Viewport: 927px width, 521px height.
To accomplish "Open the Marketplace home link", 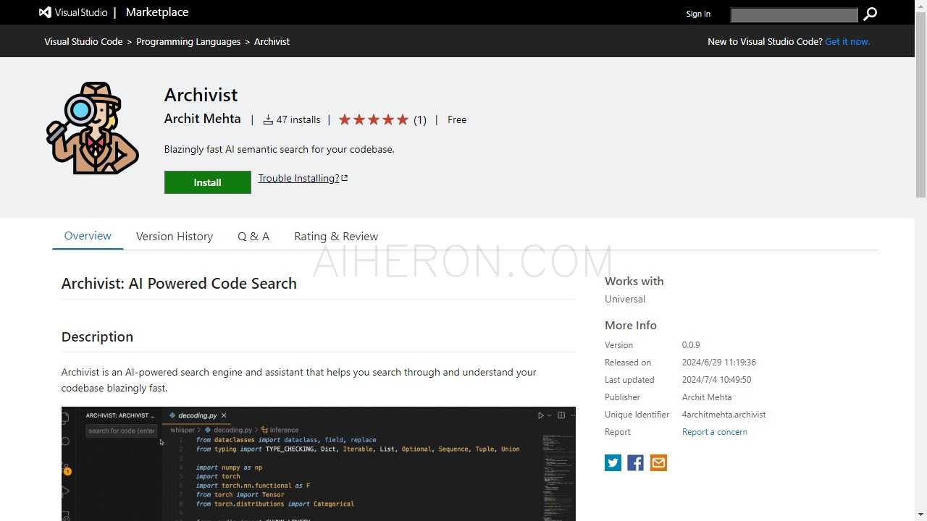I will point(157,12).
